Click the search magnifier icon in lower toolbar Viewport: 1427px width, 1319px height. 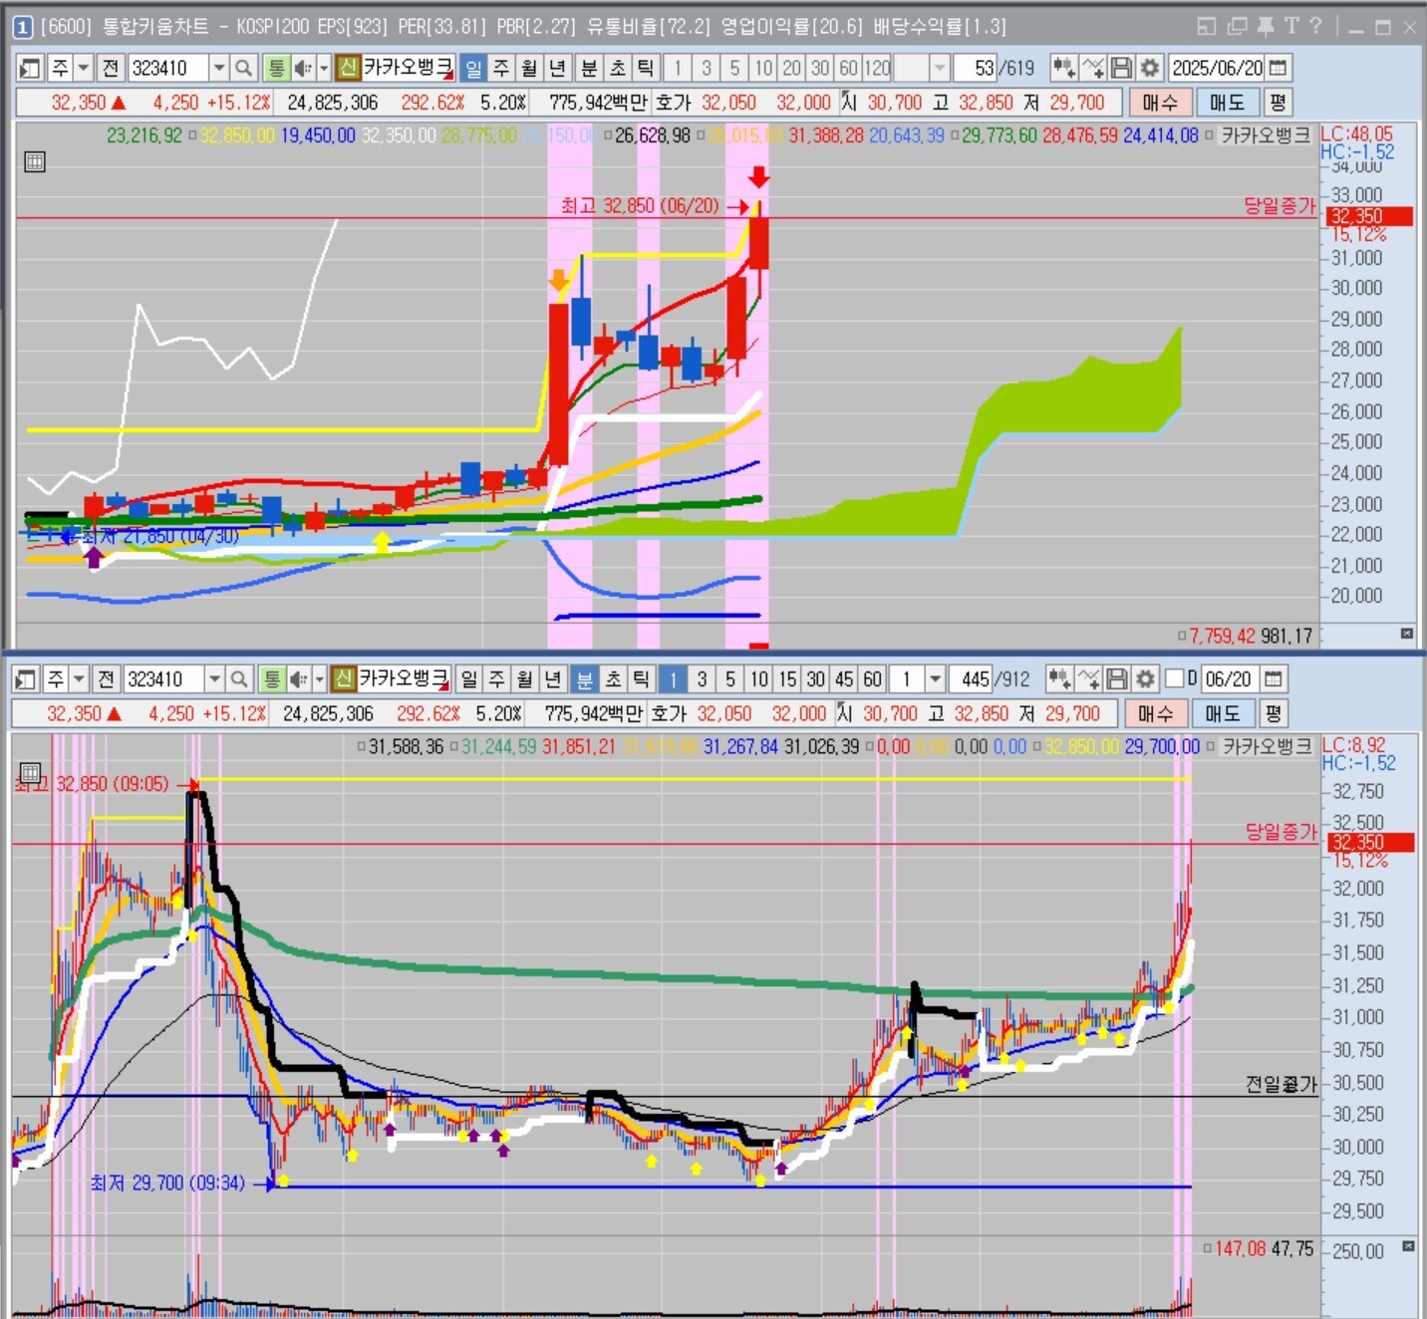pos(239,679)
